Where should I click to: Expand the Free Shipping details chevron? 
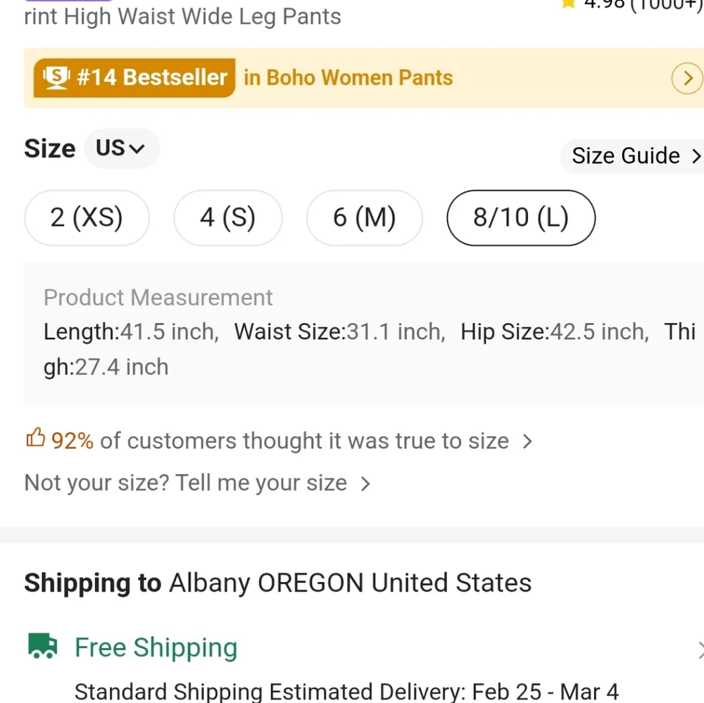point(700,650)
